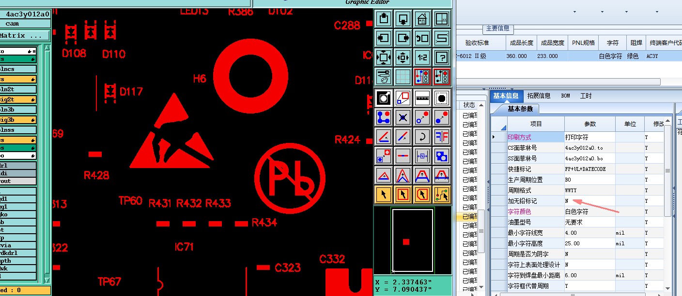Open the wrench and palette settings icon

(x=384, y=77)
